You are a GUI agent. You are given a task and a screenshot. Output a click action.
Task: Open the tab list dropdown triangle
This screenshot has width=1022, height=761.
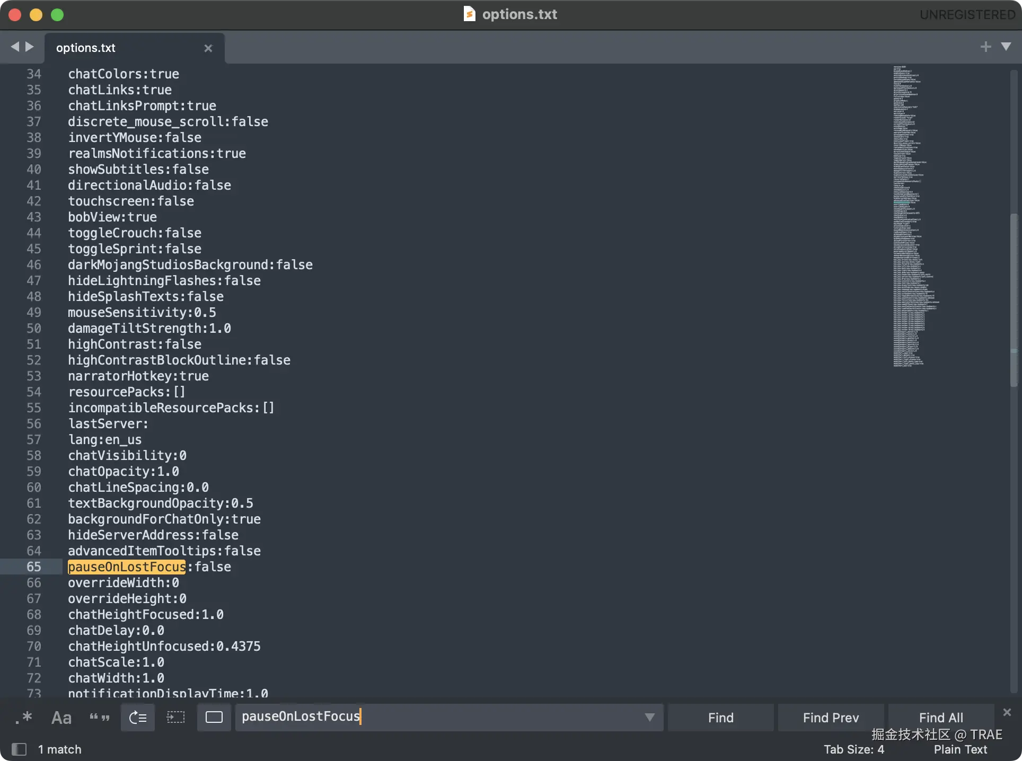click(x=1006, y=47)
